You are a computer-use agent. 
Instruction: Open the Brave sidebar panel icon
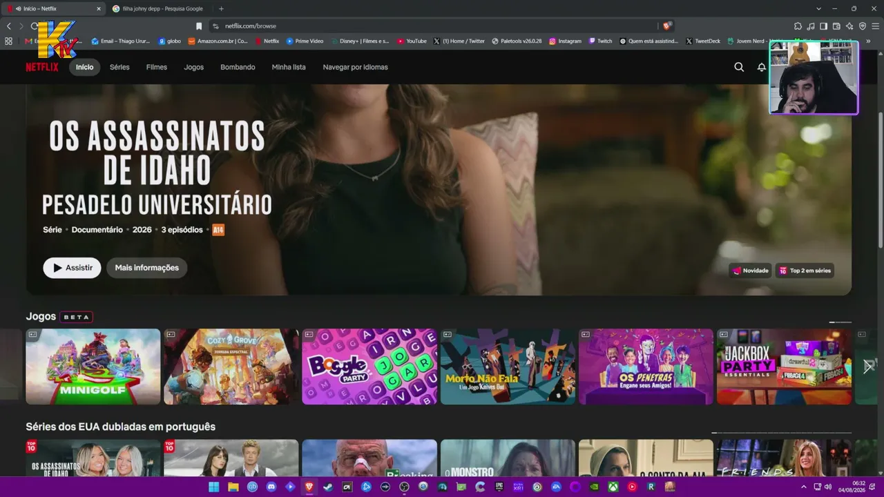point(824,26)
